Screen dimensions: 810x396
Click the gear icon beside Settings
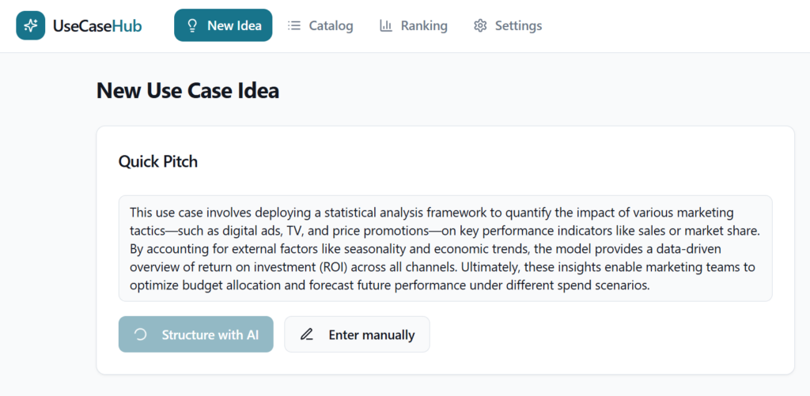click(x=480, y=25)
